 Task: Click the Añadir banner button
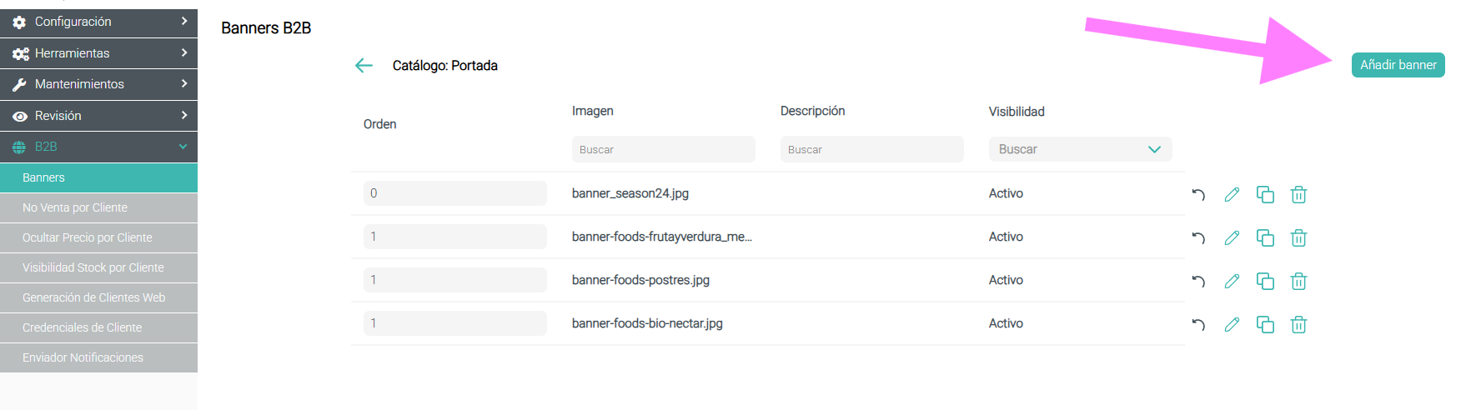point(1398,65)
